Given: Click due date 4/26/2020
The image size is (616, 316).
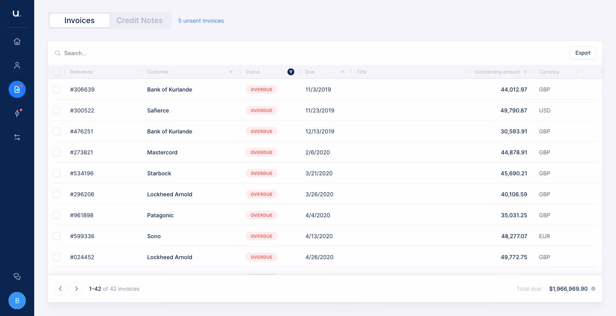Looking at the screenshot, I should coord(320,257).
